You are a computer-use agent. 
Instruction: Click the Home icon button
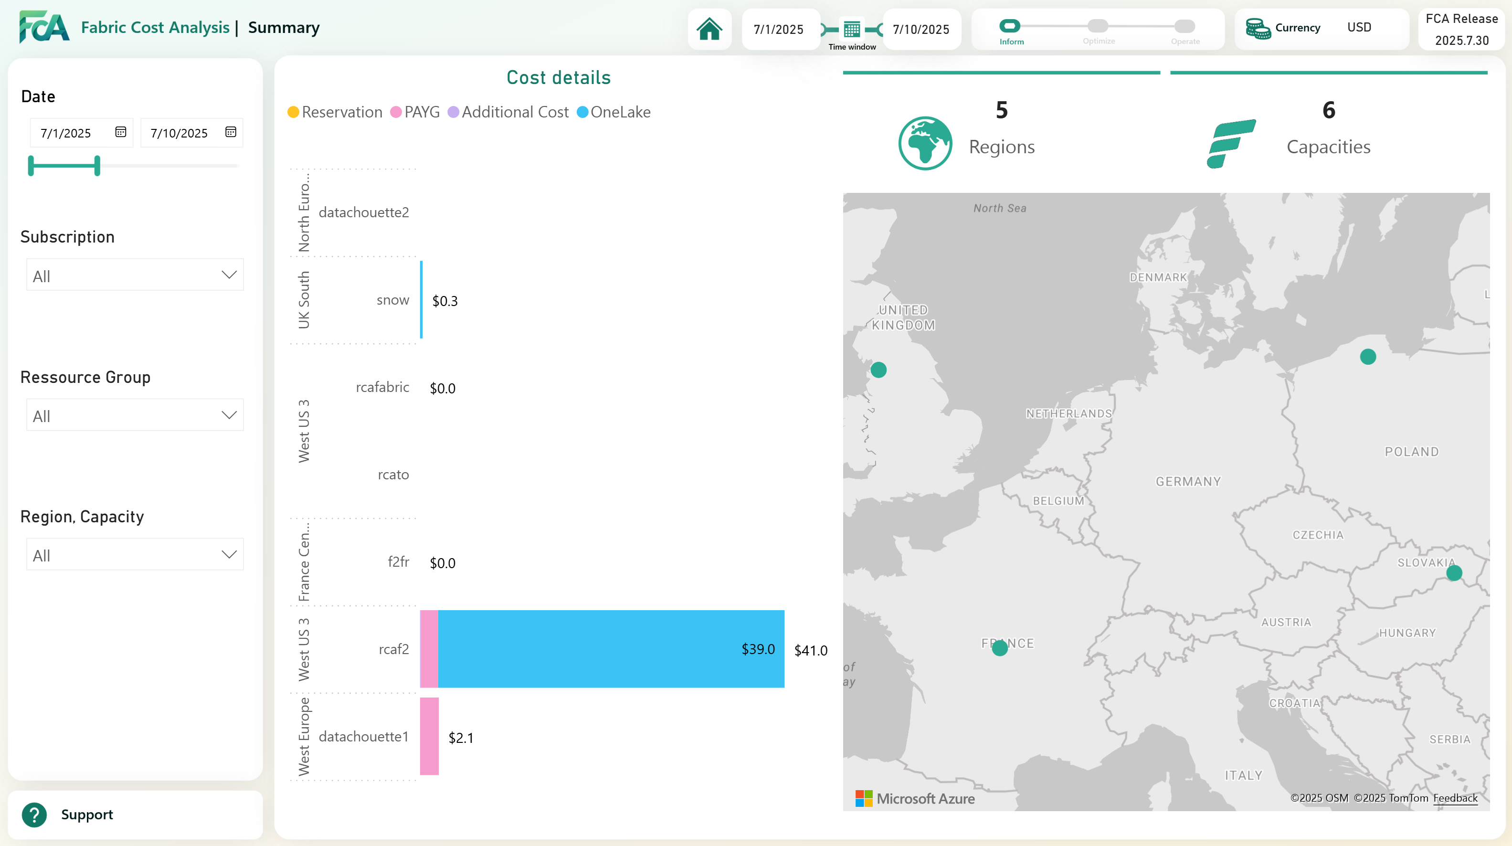(x=709, y=29)
